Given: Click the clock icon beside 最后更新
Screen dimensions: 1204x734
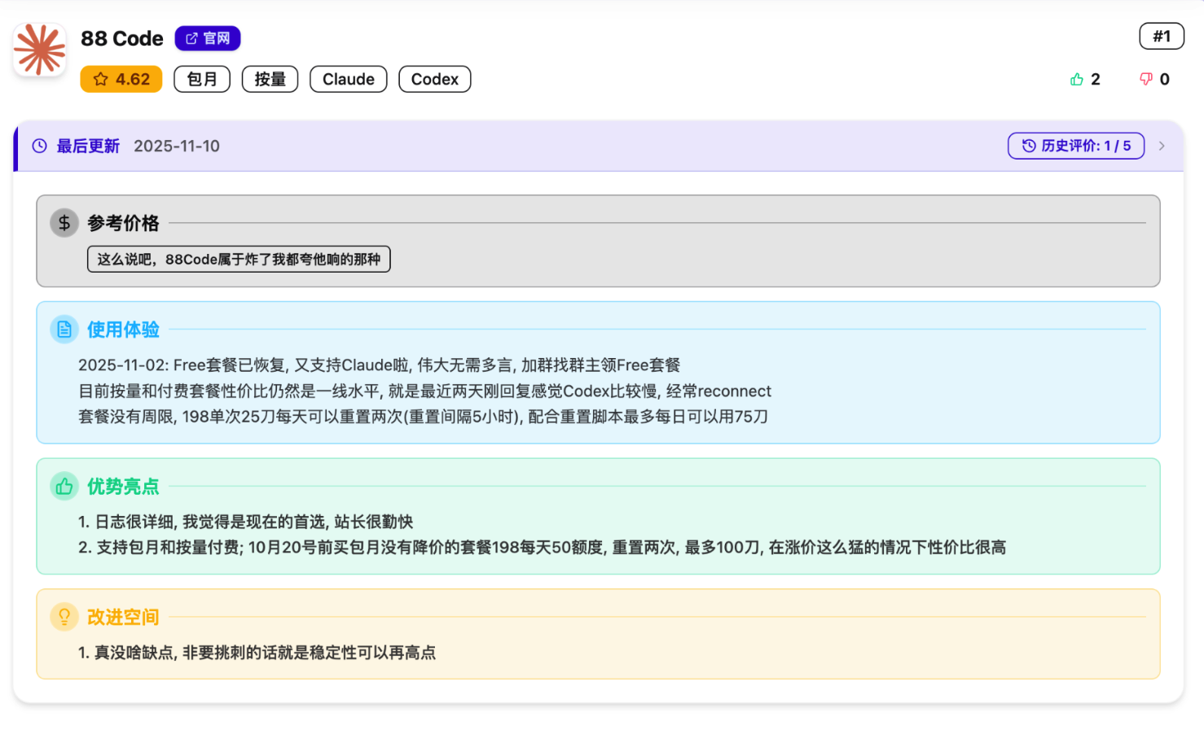Looking at the screenshot, I should pyautogui.click(x=39, y=146).
